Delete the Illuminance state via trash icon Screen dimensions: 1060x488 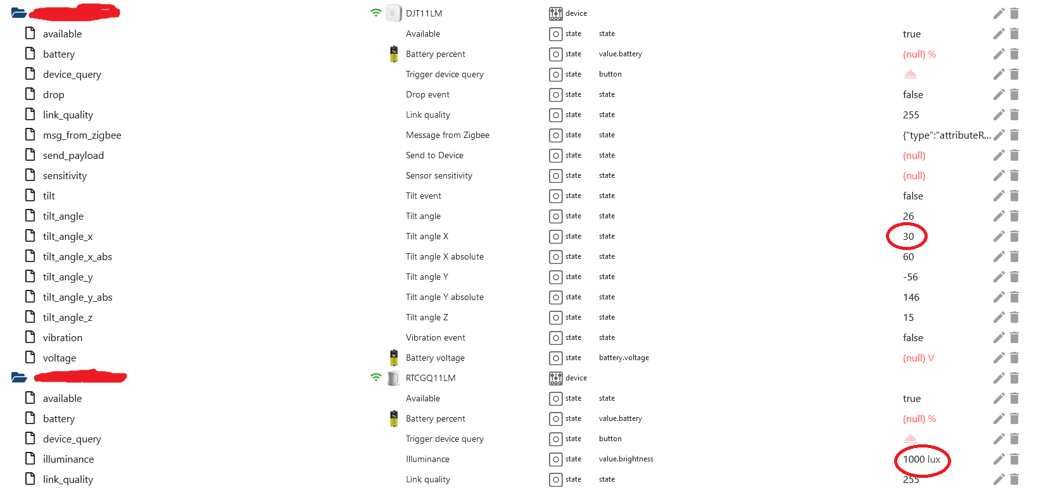click(x=1014, y=459)
